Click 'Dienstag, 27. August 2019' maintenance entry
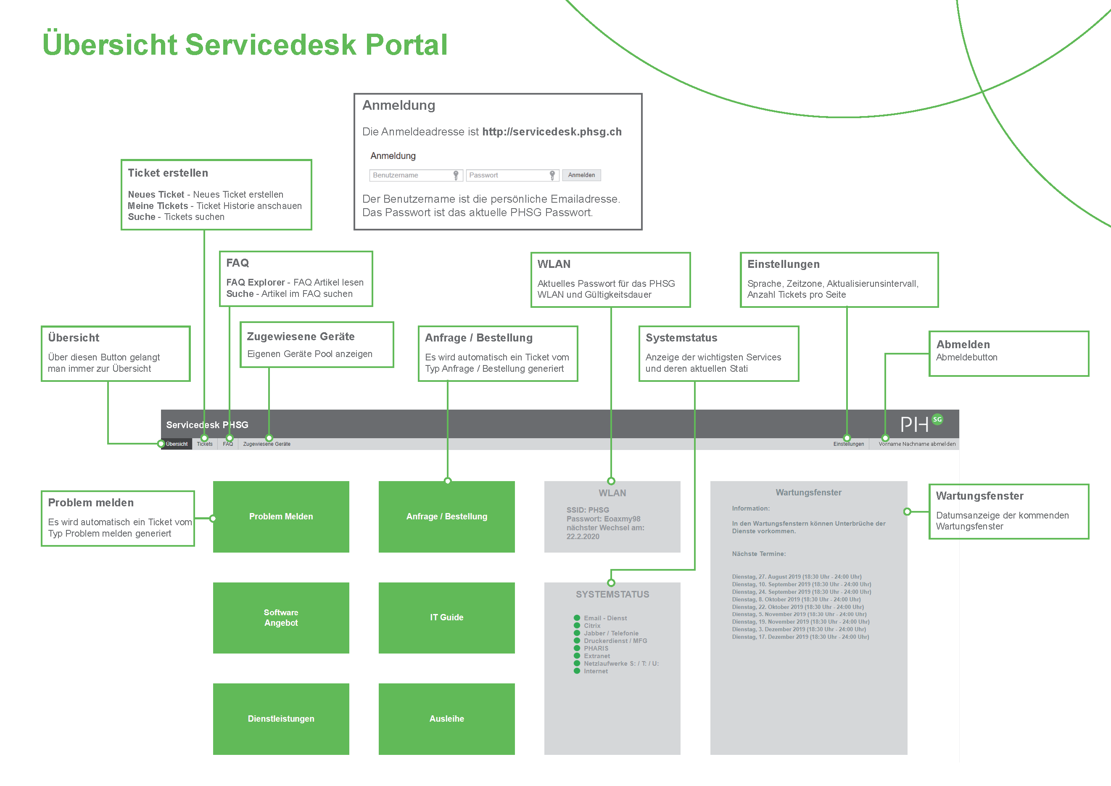 click(x=797, y=577)
